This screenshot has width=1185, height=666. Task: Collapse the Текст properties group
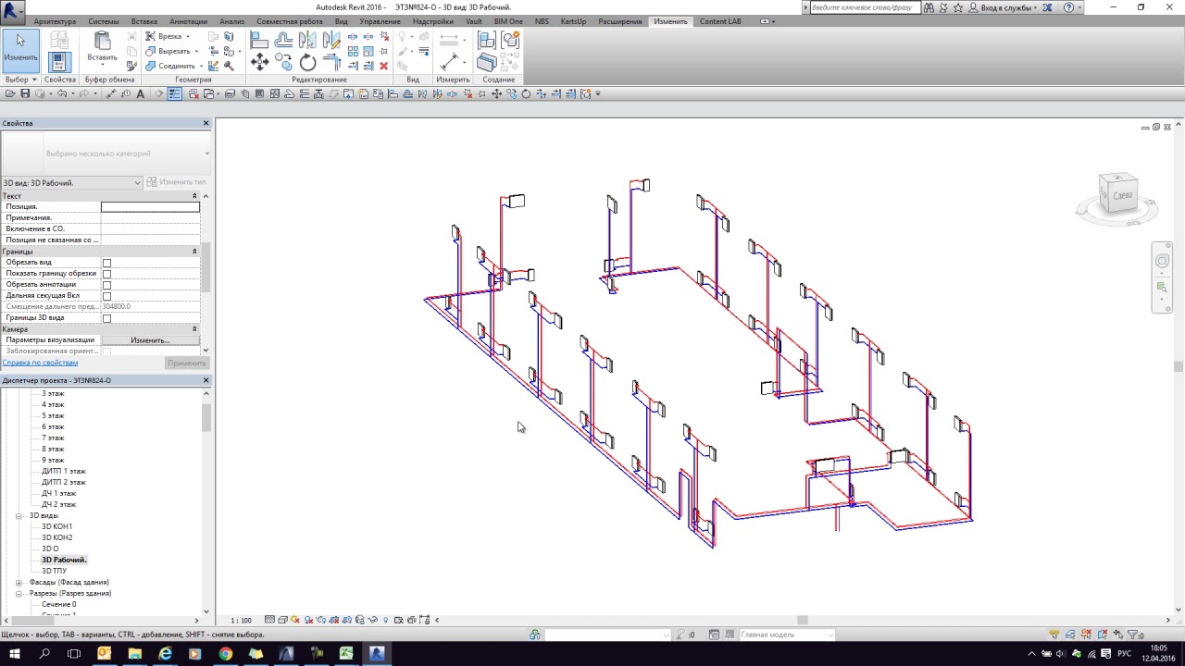click(x=194, y=196)
